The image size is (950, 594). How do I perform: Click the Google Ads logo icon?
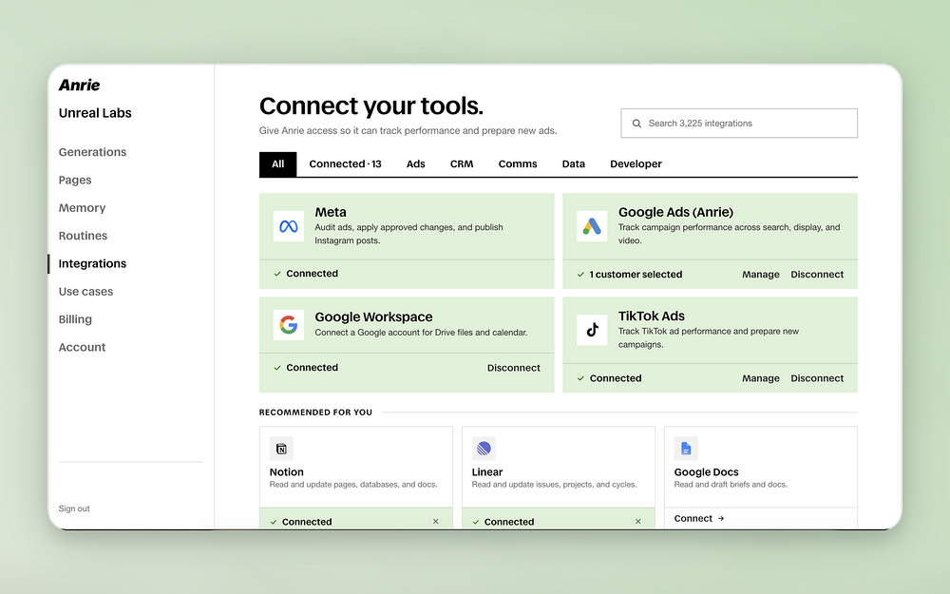592,226
